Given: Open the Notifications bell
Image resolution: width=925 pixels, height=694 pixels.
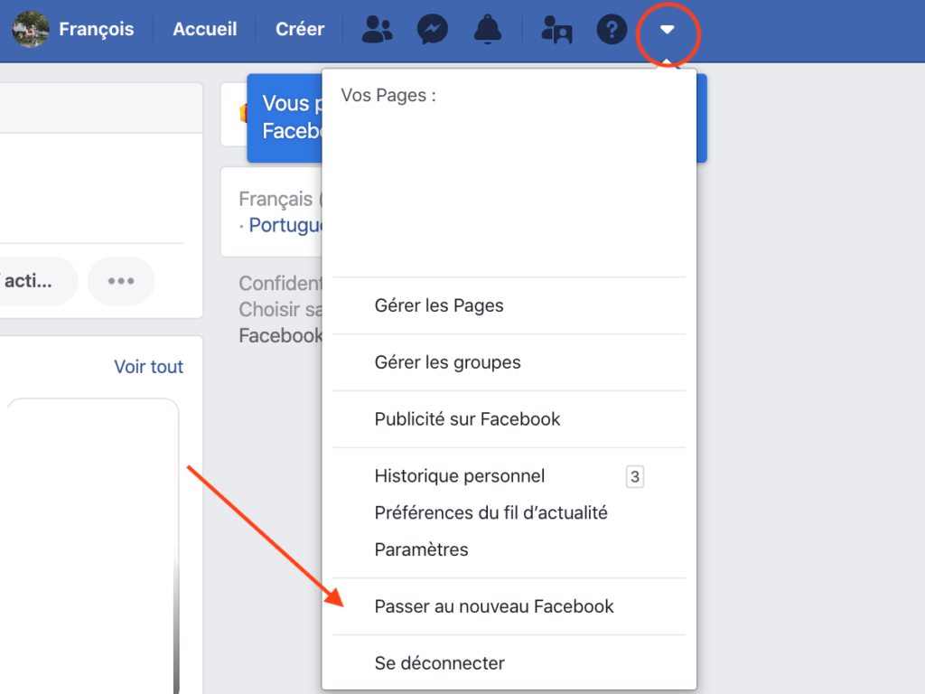Looking at the screenshot, I should tap(488, 29).
